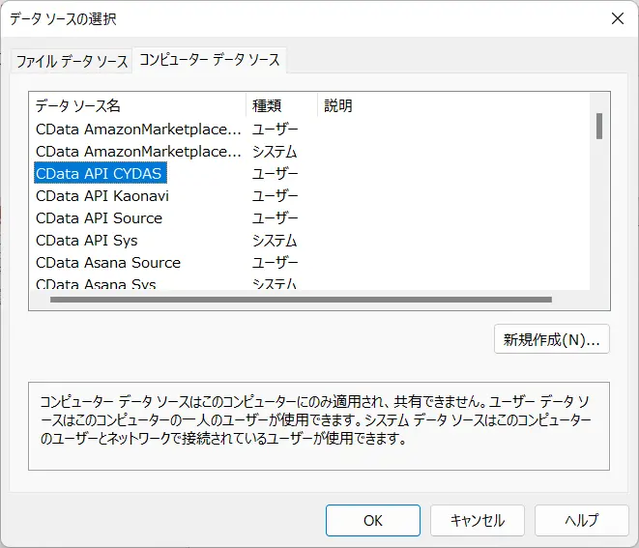Viewport: 639px width, 548px height.
Task: Close the データ ソースの選択 dialog
Action: 618,18
